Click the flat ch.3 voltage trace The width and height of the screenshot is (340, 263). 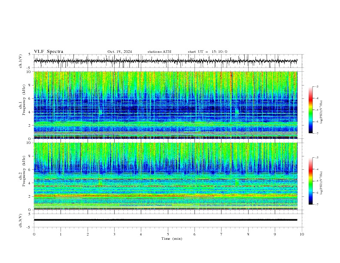click(165, 220)
